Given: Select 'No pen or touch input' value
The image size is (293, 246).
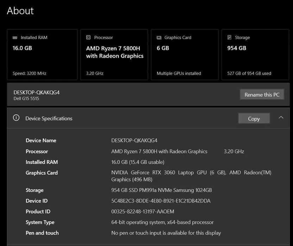Looking at the screenshot, I should [166, 233].
